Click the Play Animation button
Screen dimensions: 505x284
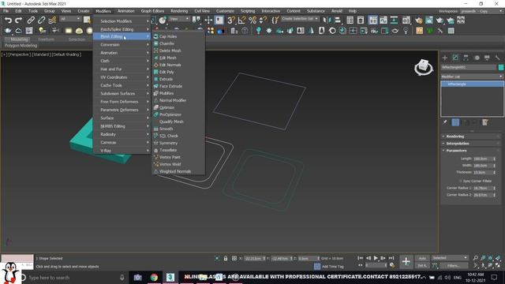[376, 258]
